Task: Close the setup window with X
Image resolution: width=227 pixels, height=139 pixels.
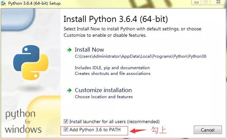Action: (218, 2)
